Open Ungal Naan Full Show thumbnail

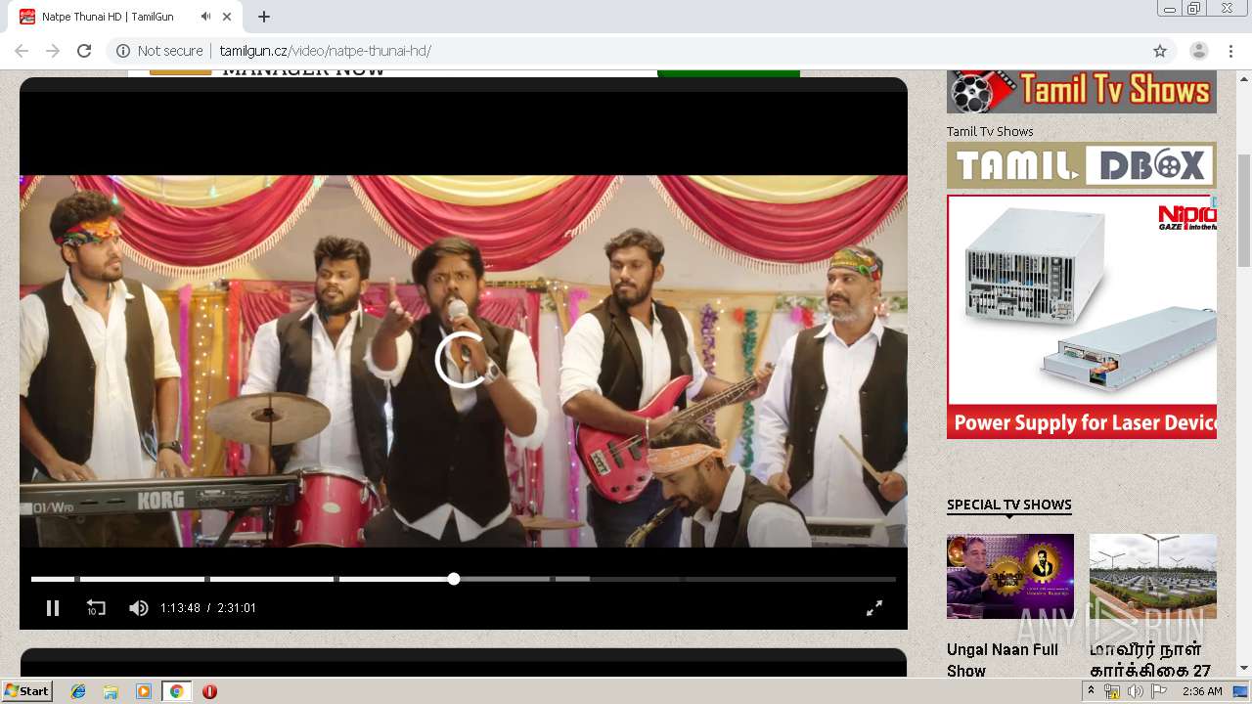(x=1010, y=576)
